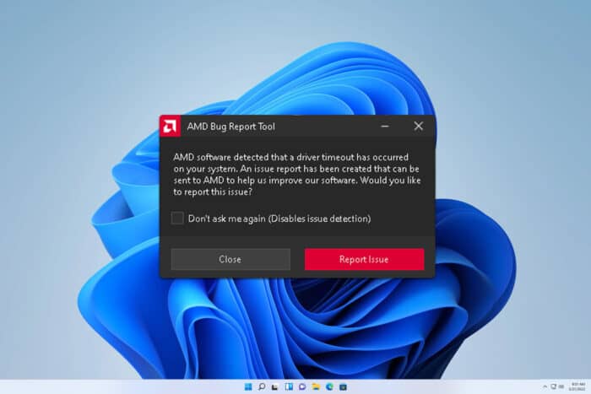Open network and volume quick settings in the tray
591x394 pixels.
(x=557, y=387)
